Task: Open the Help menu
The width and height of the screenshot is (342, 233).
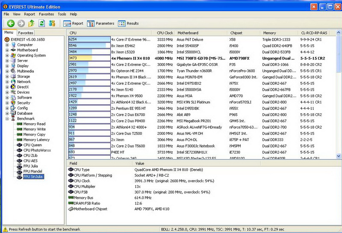Action: (73, 14)
